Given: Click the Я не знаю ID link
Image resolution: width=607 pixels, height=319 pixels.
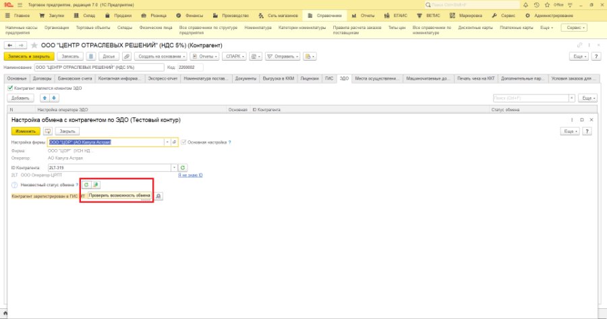Looking at the screenshot, I should coord(190,175).
